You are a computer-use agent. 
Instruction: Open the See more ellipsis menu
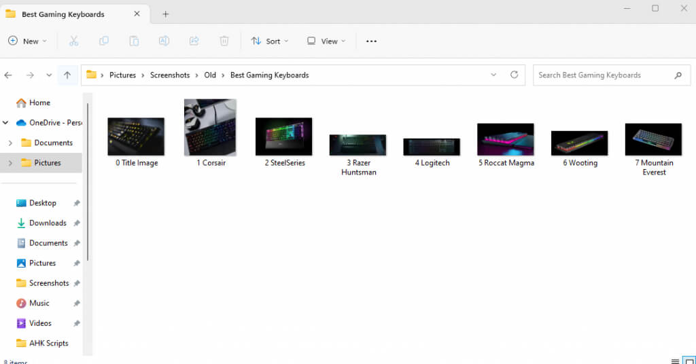click(x=371, y=41)
